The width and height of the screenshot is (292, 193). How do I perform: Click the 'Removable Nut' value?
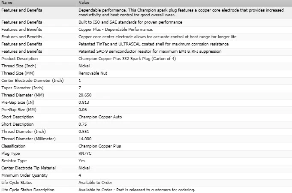pos(93,73)
